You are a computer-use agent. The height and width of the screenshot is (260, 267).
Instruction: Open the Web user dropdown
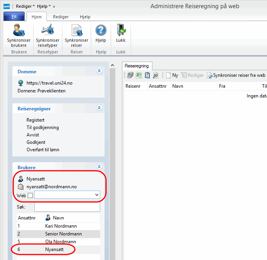97,195
